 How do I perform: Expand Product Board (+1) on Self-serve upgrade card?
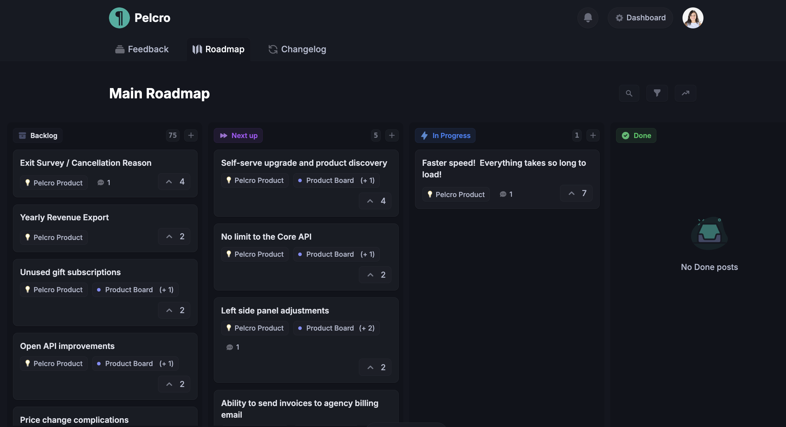tap(337, 180)
